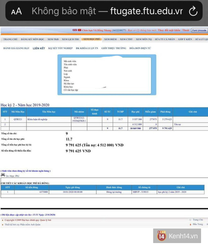Open HÓA ĐƠN ĐIỆN TỬ submenu item
The image size is (208, 250).
point(140,48)
